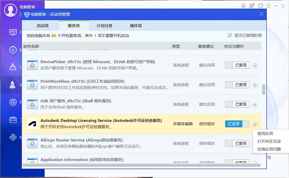Image resolution: width=289 pixels, height=178 pixels.
Task: Choose 打开所在目录 from the context menu
Action: click(269, 141)
